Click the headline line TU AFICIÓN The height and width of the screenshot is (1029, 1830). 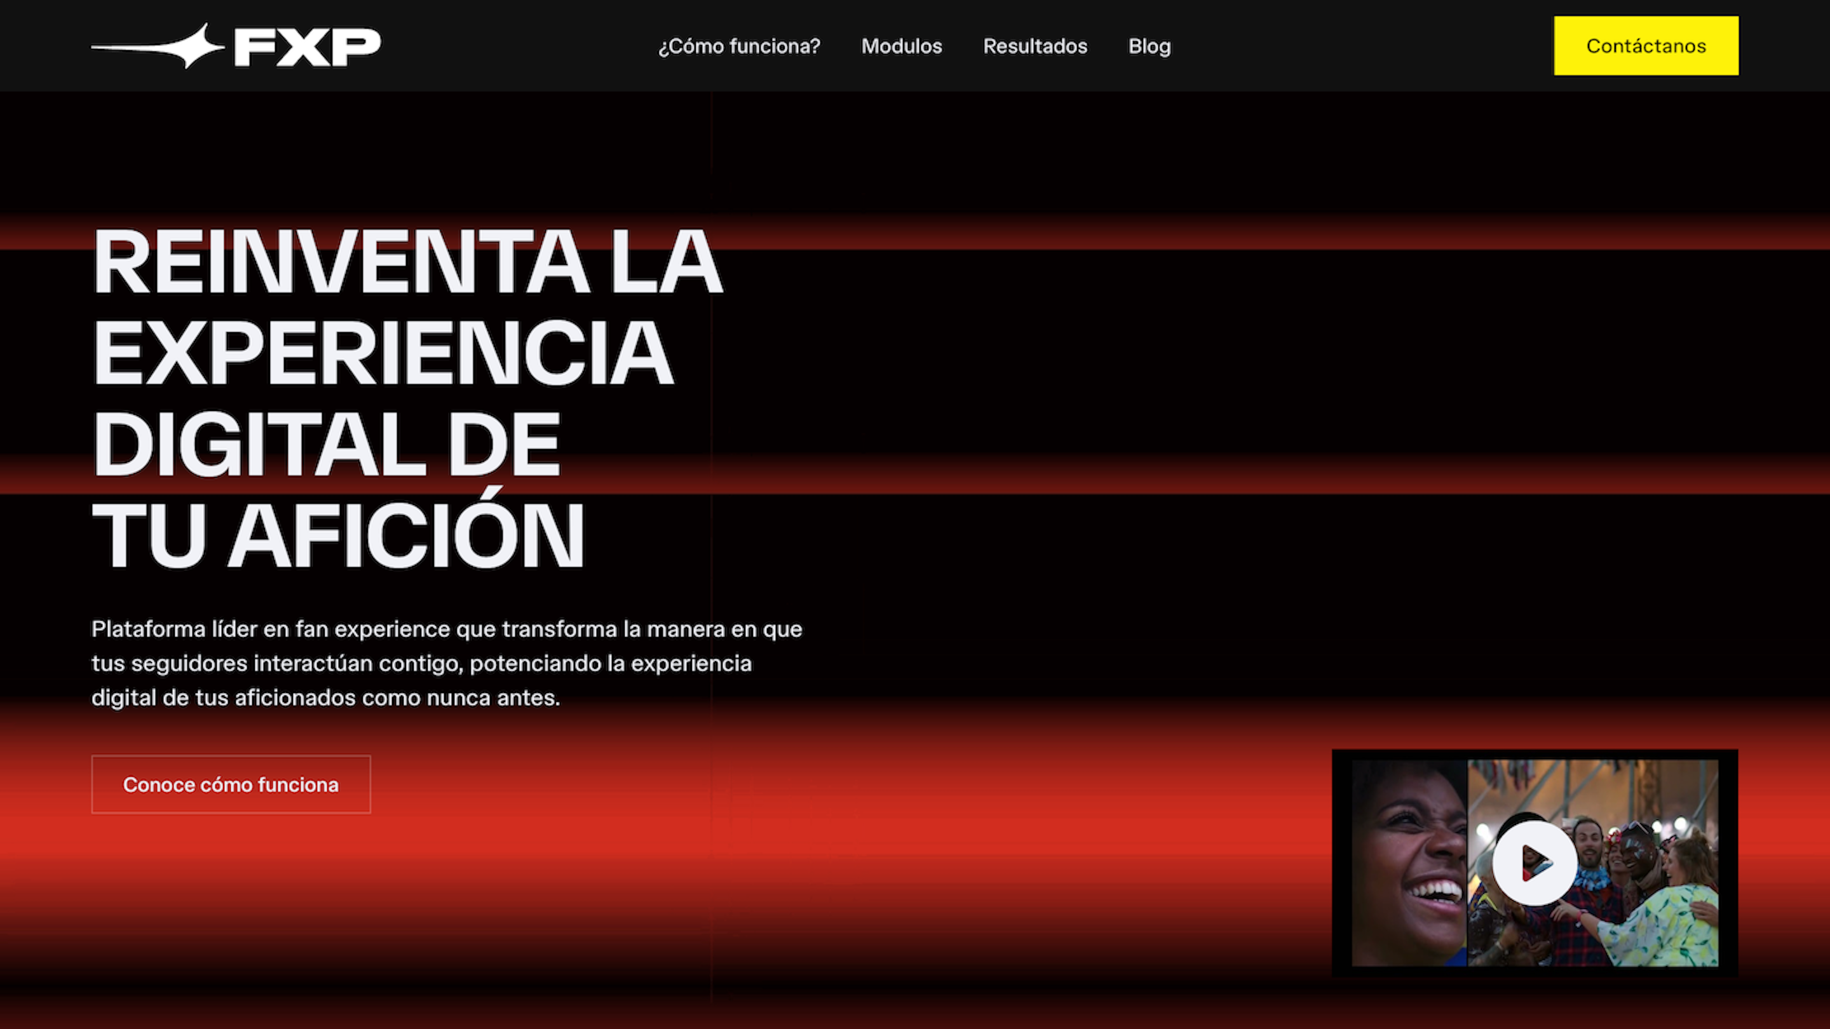[337, 536]
